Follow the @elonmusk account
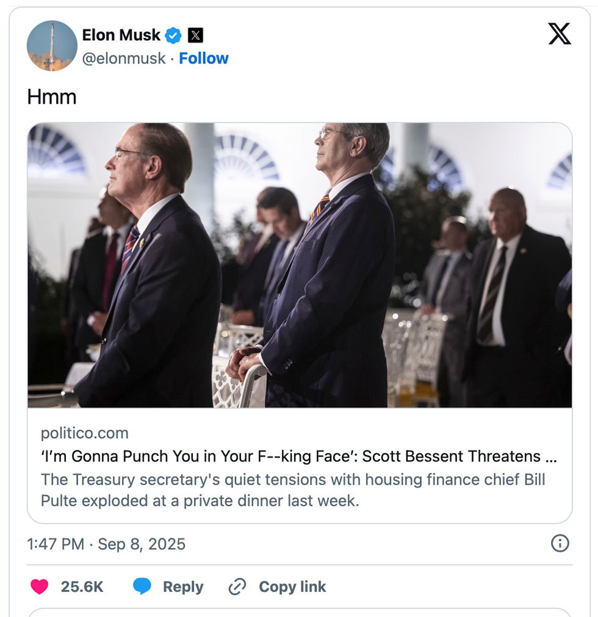Image resolution: width=598 pixels, height=617 pixels. point(204,59)
